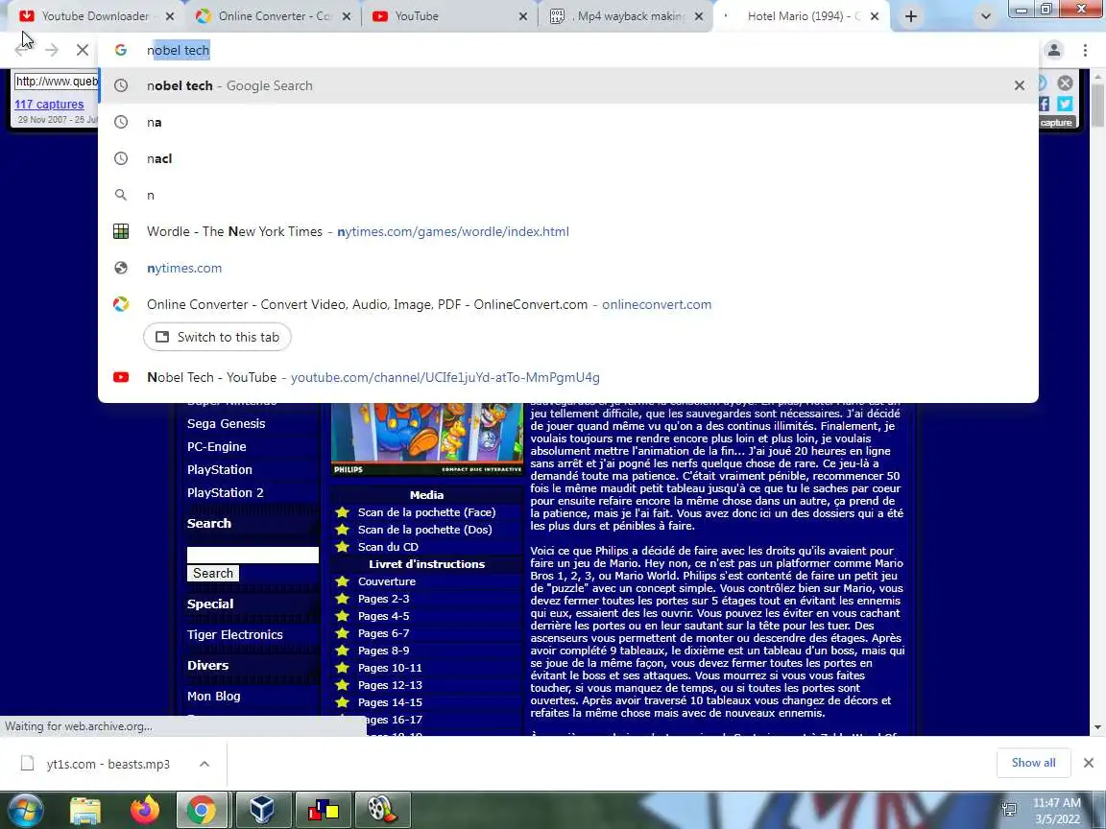Open Pages 4-5 link
Image resolution: width=1106 pixels, height=829 pixels.
click(x=384, y=616)
